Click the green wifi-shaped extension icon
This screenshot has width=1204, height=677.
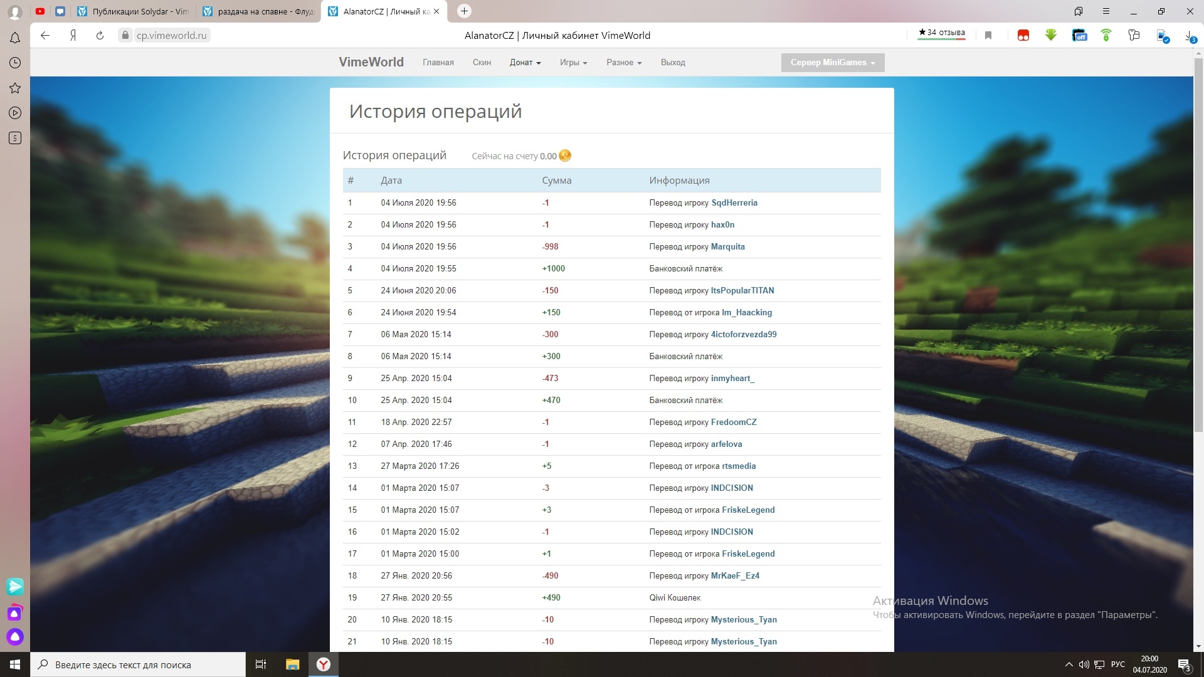1106,36
